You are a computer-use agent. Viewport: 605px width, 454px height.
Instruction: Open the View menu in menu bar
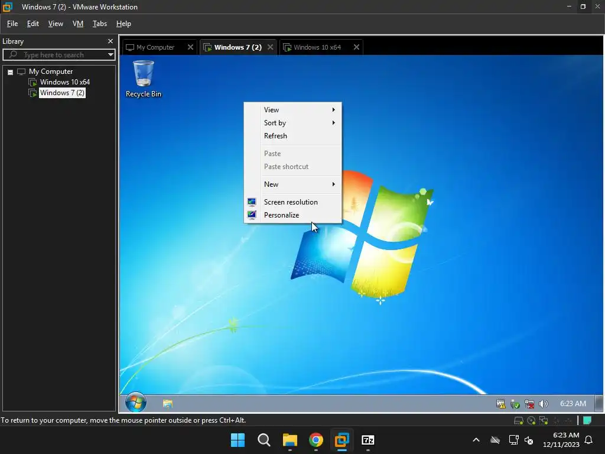(56, 24)
